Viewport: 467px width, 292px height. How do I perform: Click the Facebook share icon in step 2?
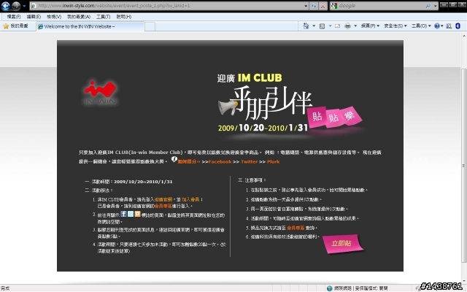[x=123, y=214]
